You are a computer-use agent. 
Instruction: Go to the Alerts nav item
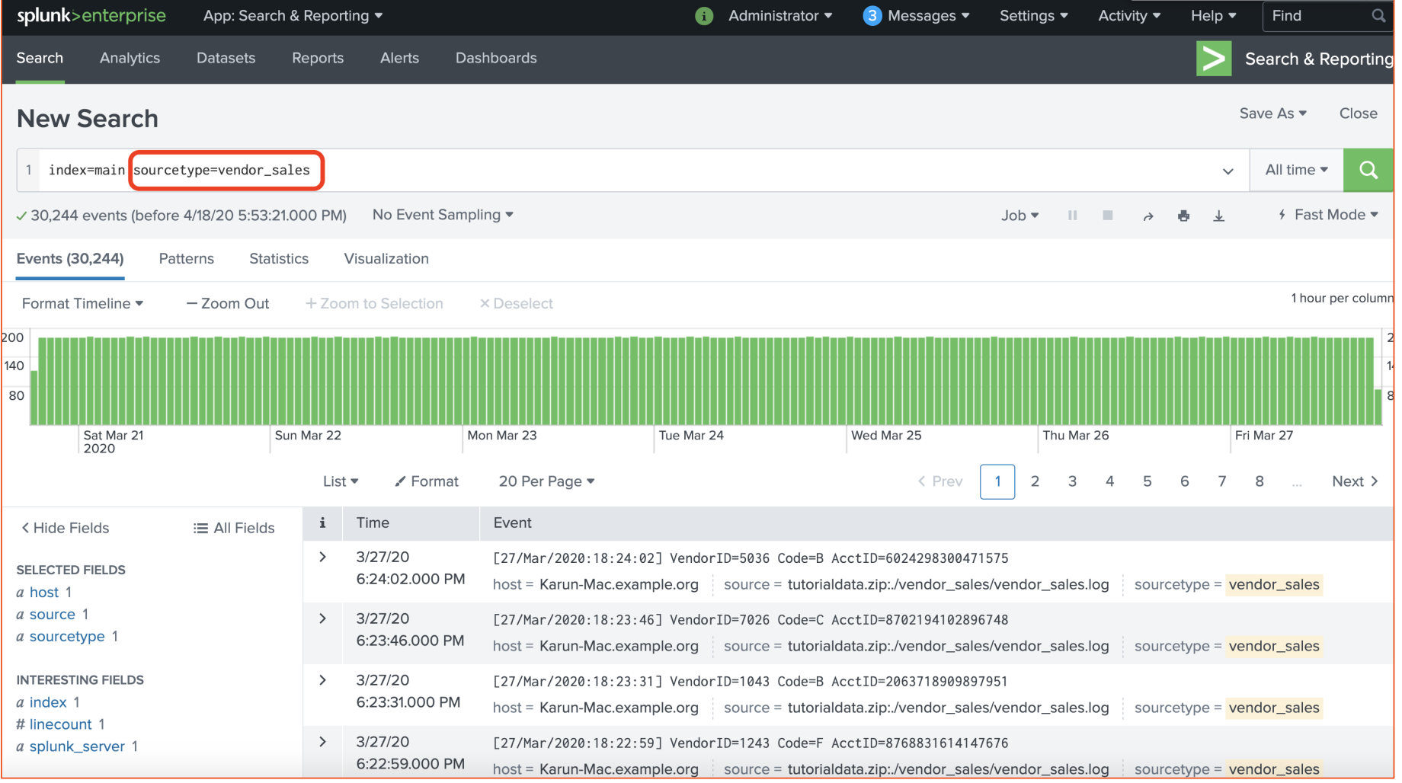click(402, 59)
